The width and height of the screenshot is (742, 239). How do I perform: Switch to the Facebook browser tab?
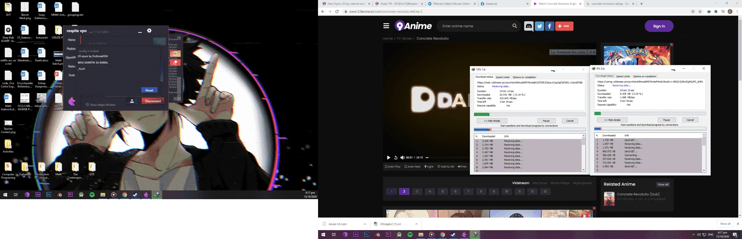click(504, 4)
